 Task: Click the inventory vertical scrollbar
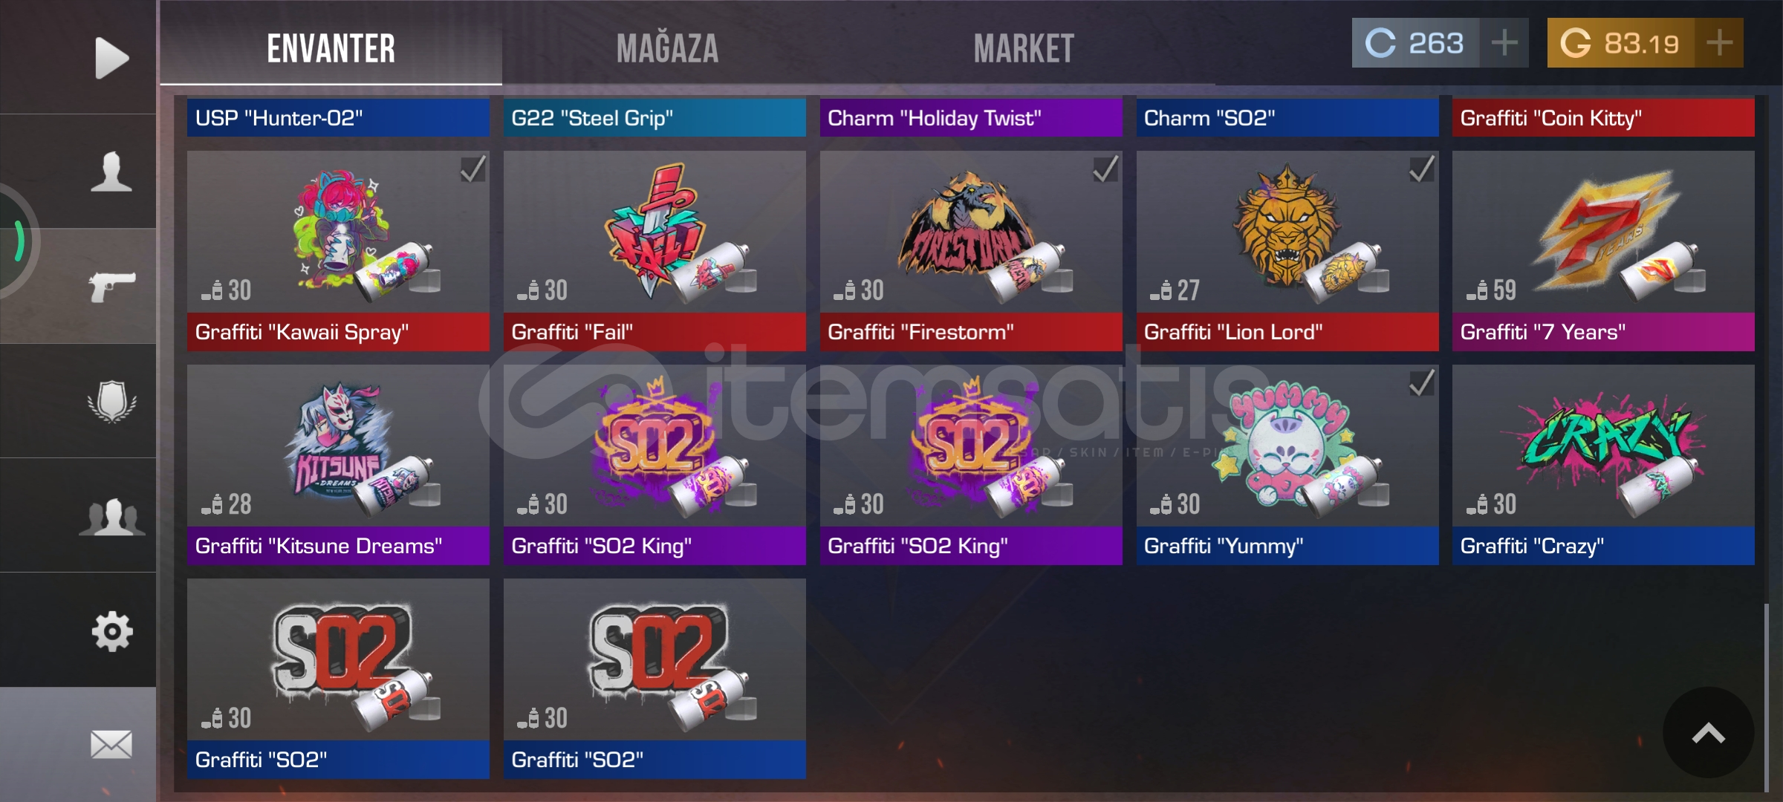point(1766,698)
